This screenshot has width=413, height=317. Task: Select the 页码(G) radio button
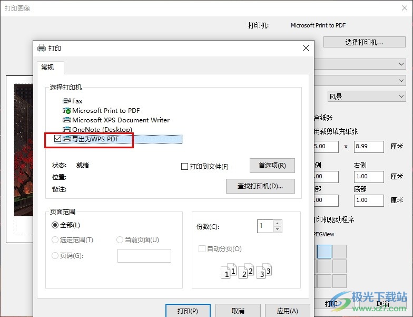tap(55, 255)
